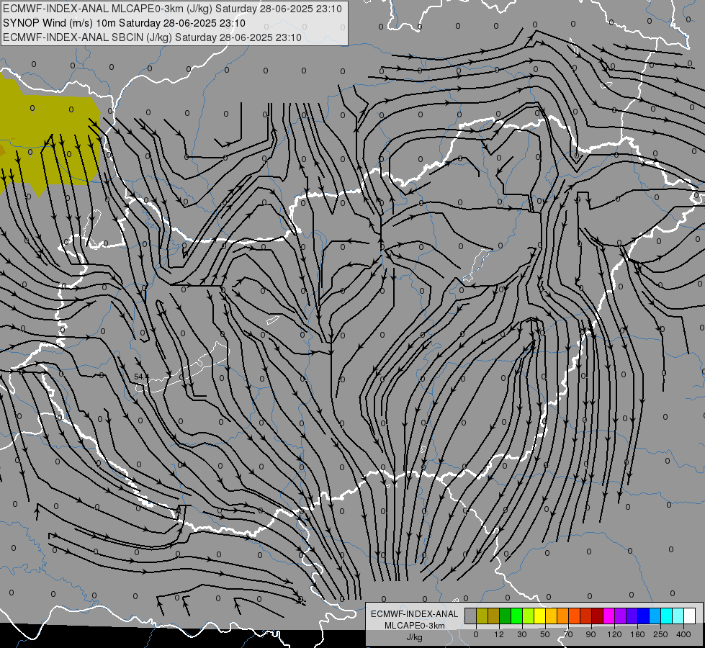Click the legend value 70
705x648 pixels.
(568, 634)
